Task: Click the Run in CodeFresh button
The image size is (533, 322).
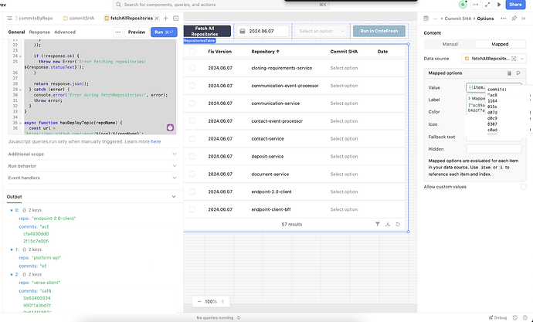Action: [x=379, y=31]
